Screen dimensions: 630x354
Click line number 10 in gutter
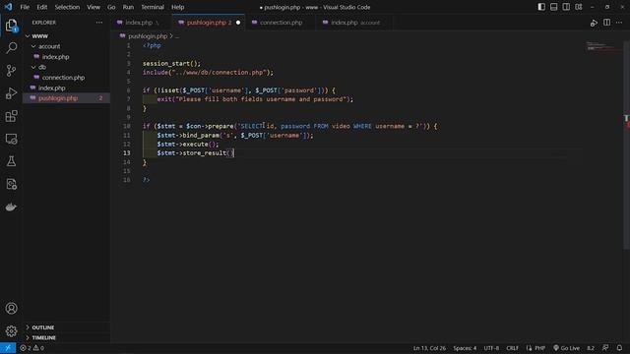click(x=127, y=126)
